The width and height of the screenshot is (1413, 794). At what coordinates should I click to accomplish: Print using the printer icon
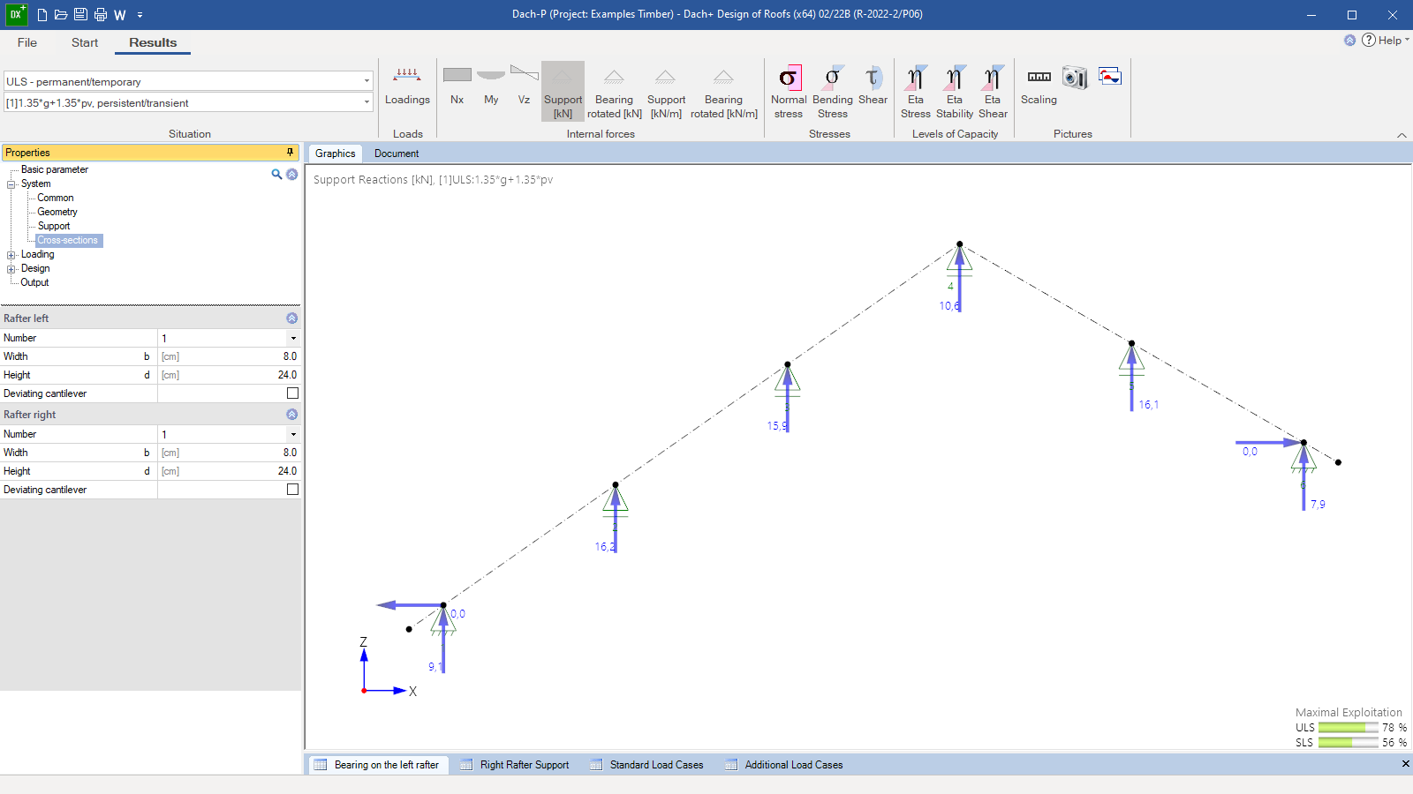pyautogui.click(x=100, y=14)
